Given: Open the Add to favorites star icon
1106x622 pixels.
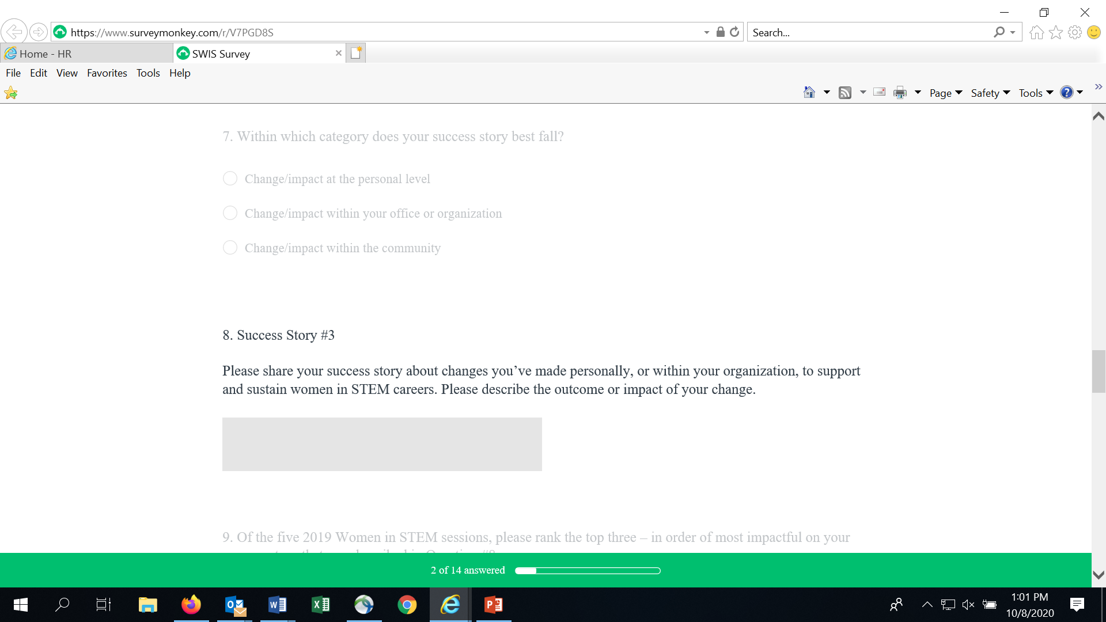Looking at the screenshot, I should [x=11, y=93].
